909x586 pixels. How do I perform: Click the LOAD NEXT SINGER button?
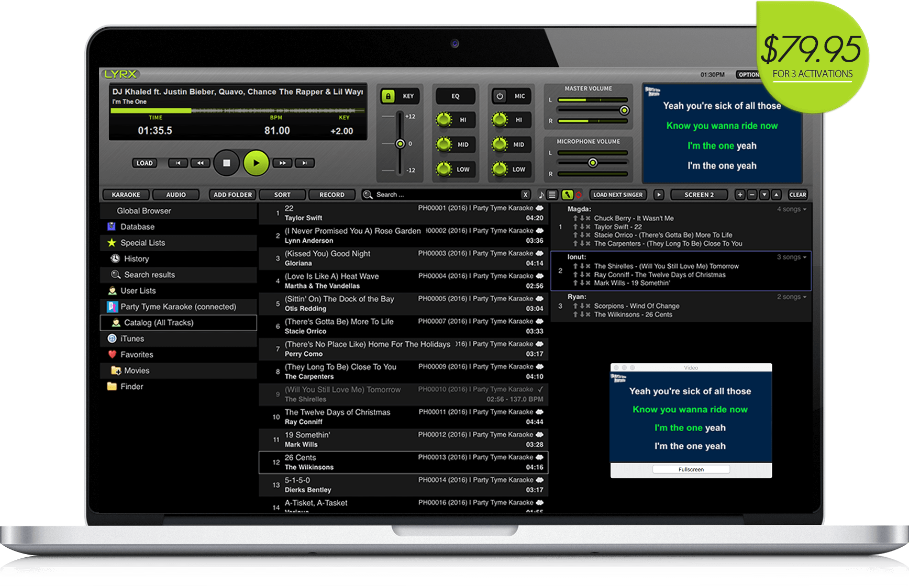click(618, 195)
